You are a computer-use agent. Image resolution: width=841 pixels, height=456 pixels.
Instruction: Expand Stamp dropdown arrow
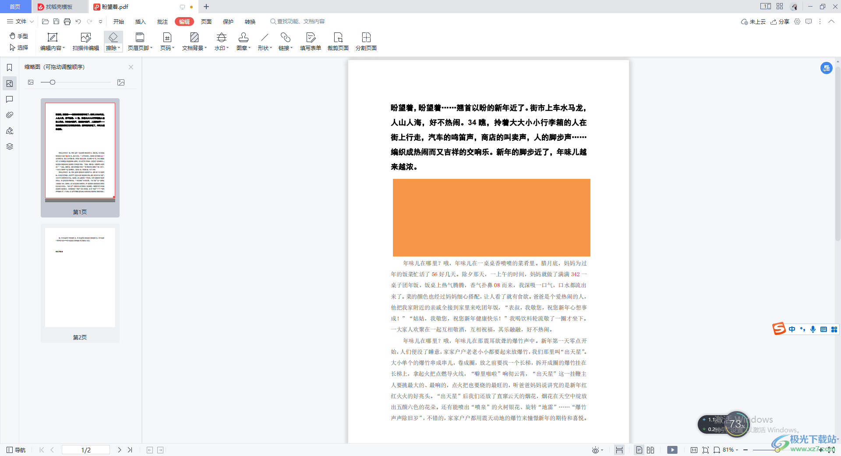250,48
